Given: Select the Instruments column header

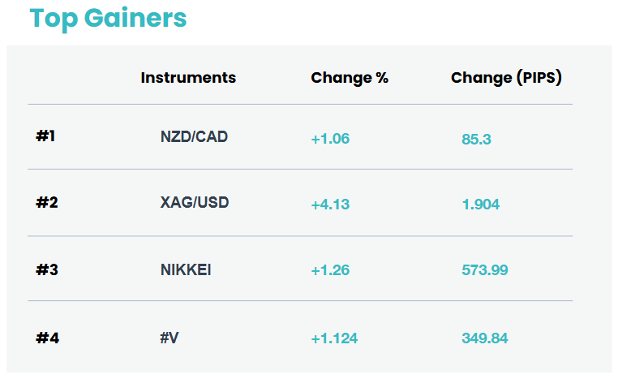Looking at the screenshot, I should [188, 77].
